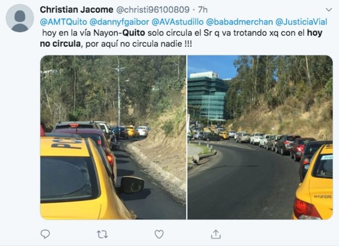Go to the @JusticiaVial mention
Viewport: 339px width, 246px height.
click(x=301, y=22)
